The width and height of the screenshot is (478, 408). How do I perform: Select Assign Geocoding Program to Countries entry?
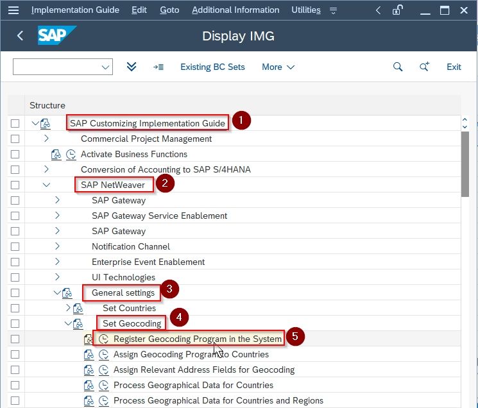pos(191,354)
